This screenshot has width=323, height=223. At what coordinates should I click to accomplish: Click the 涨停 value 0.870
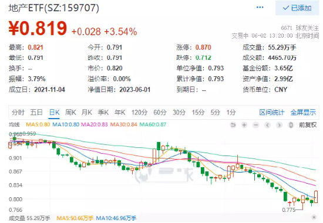[x=203, y=48]
